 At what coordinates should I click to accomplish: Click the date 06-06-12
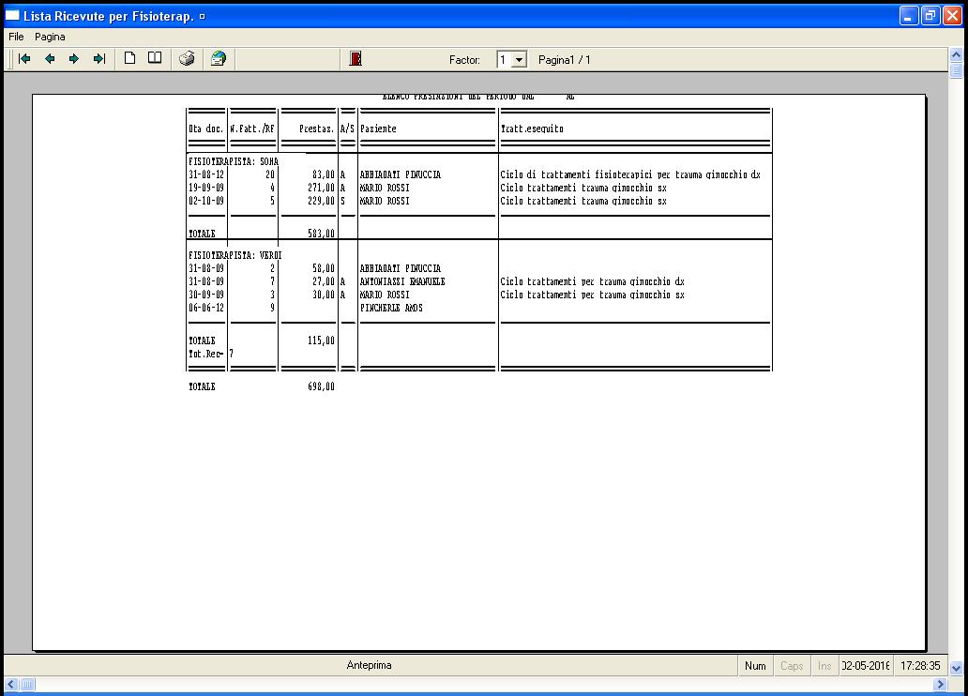point(206,308)
